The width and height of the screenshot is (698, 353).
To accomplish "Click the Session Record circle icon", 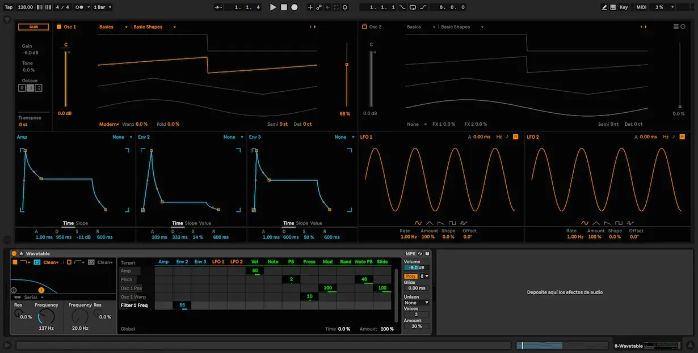I will [x=345, y=7].
